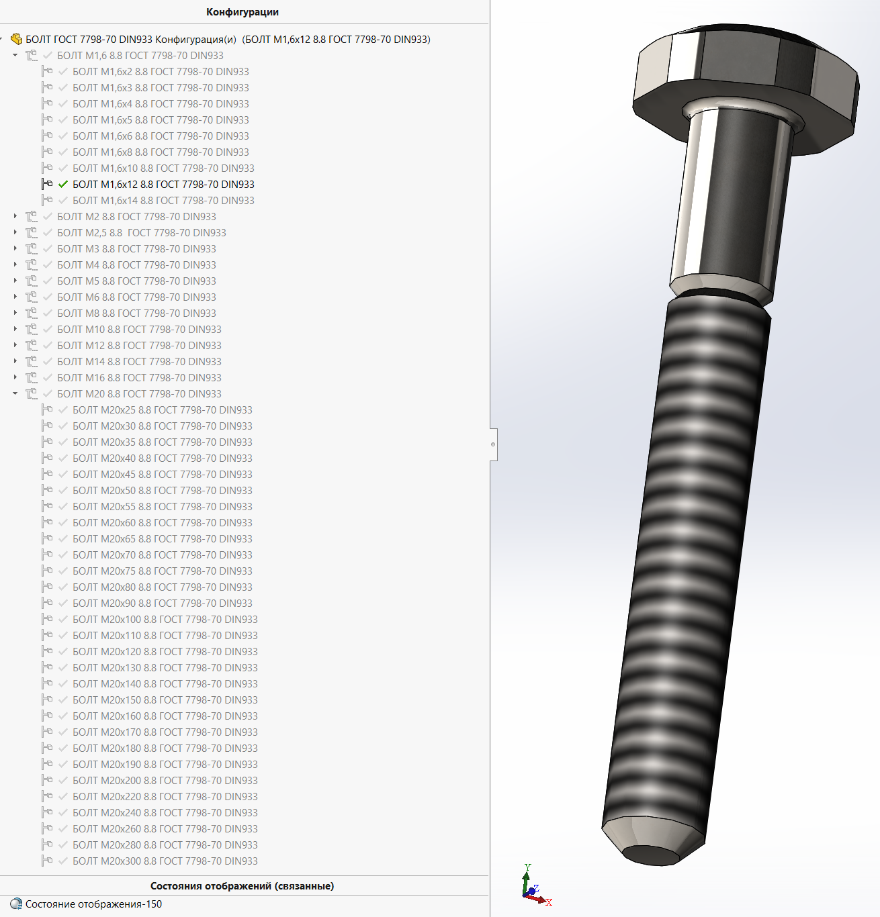Expand the БОЛТ M16 8.8 group
This screenshot has width=880, height=917.
coord(15,377)
